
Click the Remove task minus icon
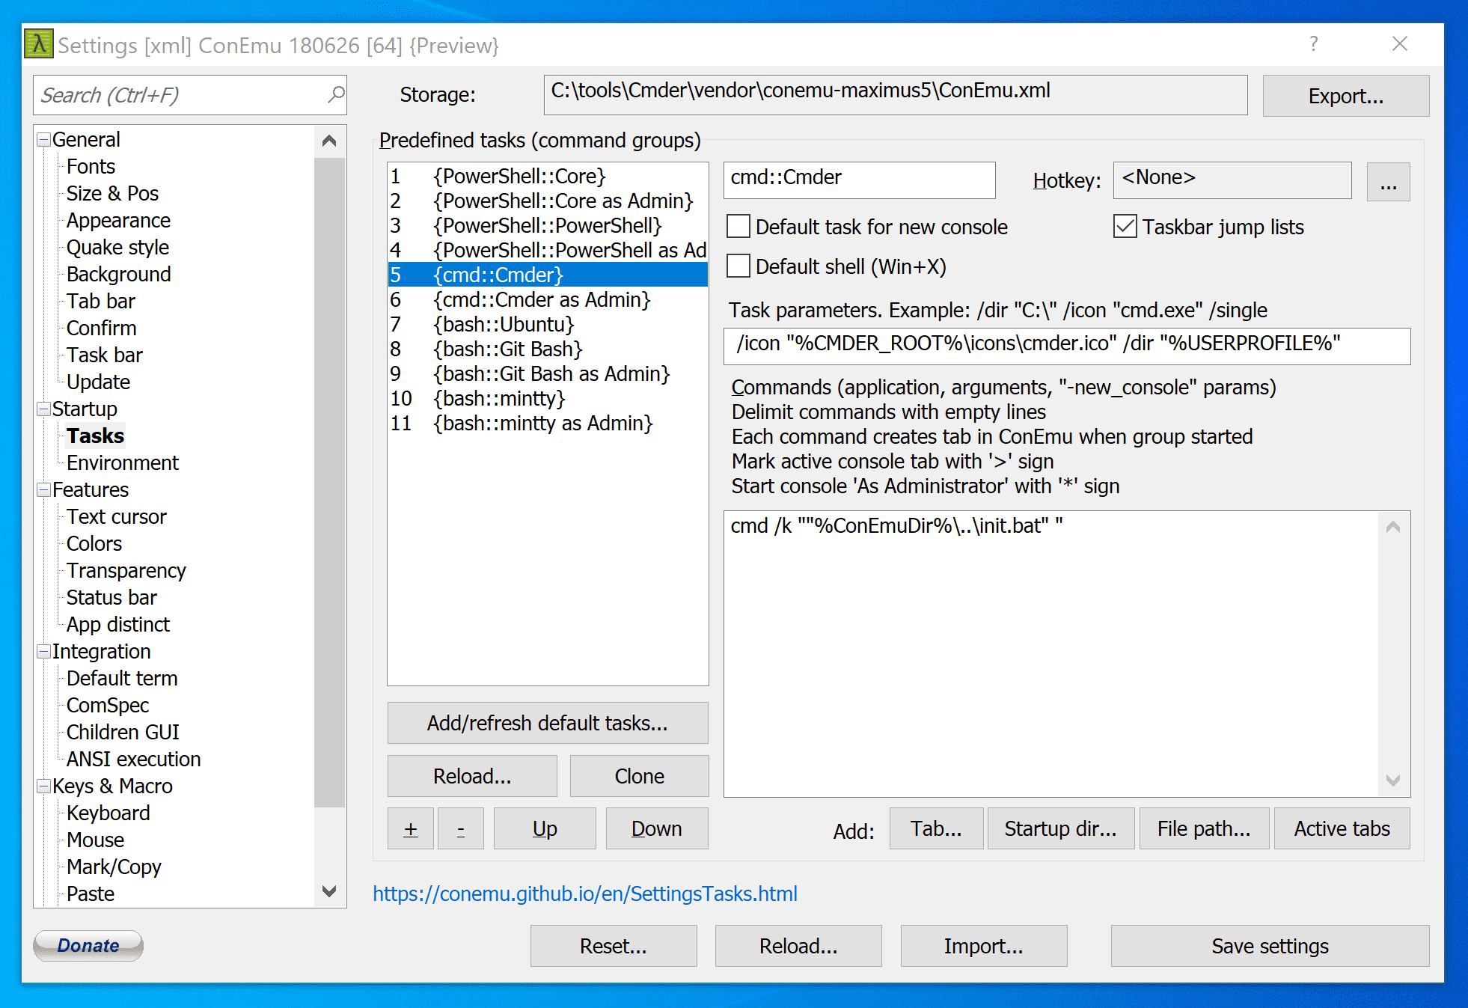click(457, 828)
